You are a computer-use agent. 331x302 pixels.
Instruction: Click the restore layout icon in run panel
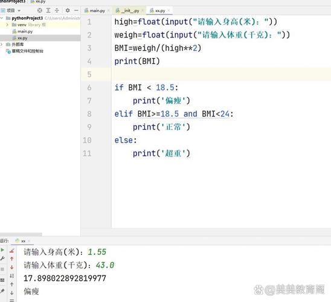tap(2, 280)
